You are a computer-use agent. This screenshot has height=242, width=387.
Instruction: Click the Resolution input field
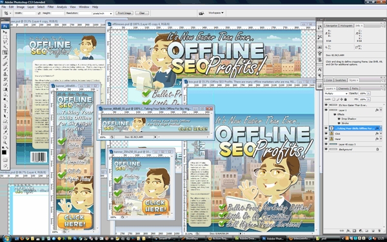(85, 13)
